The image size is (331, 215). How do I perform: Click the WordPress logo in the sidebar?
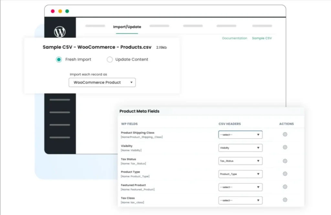click(60, 31)
